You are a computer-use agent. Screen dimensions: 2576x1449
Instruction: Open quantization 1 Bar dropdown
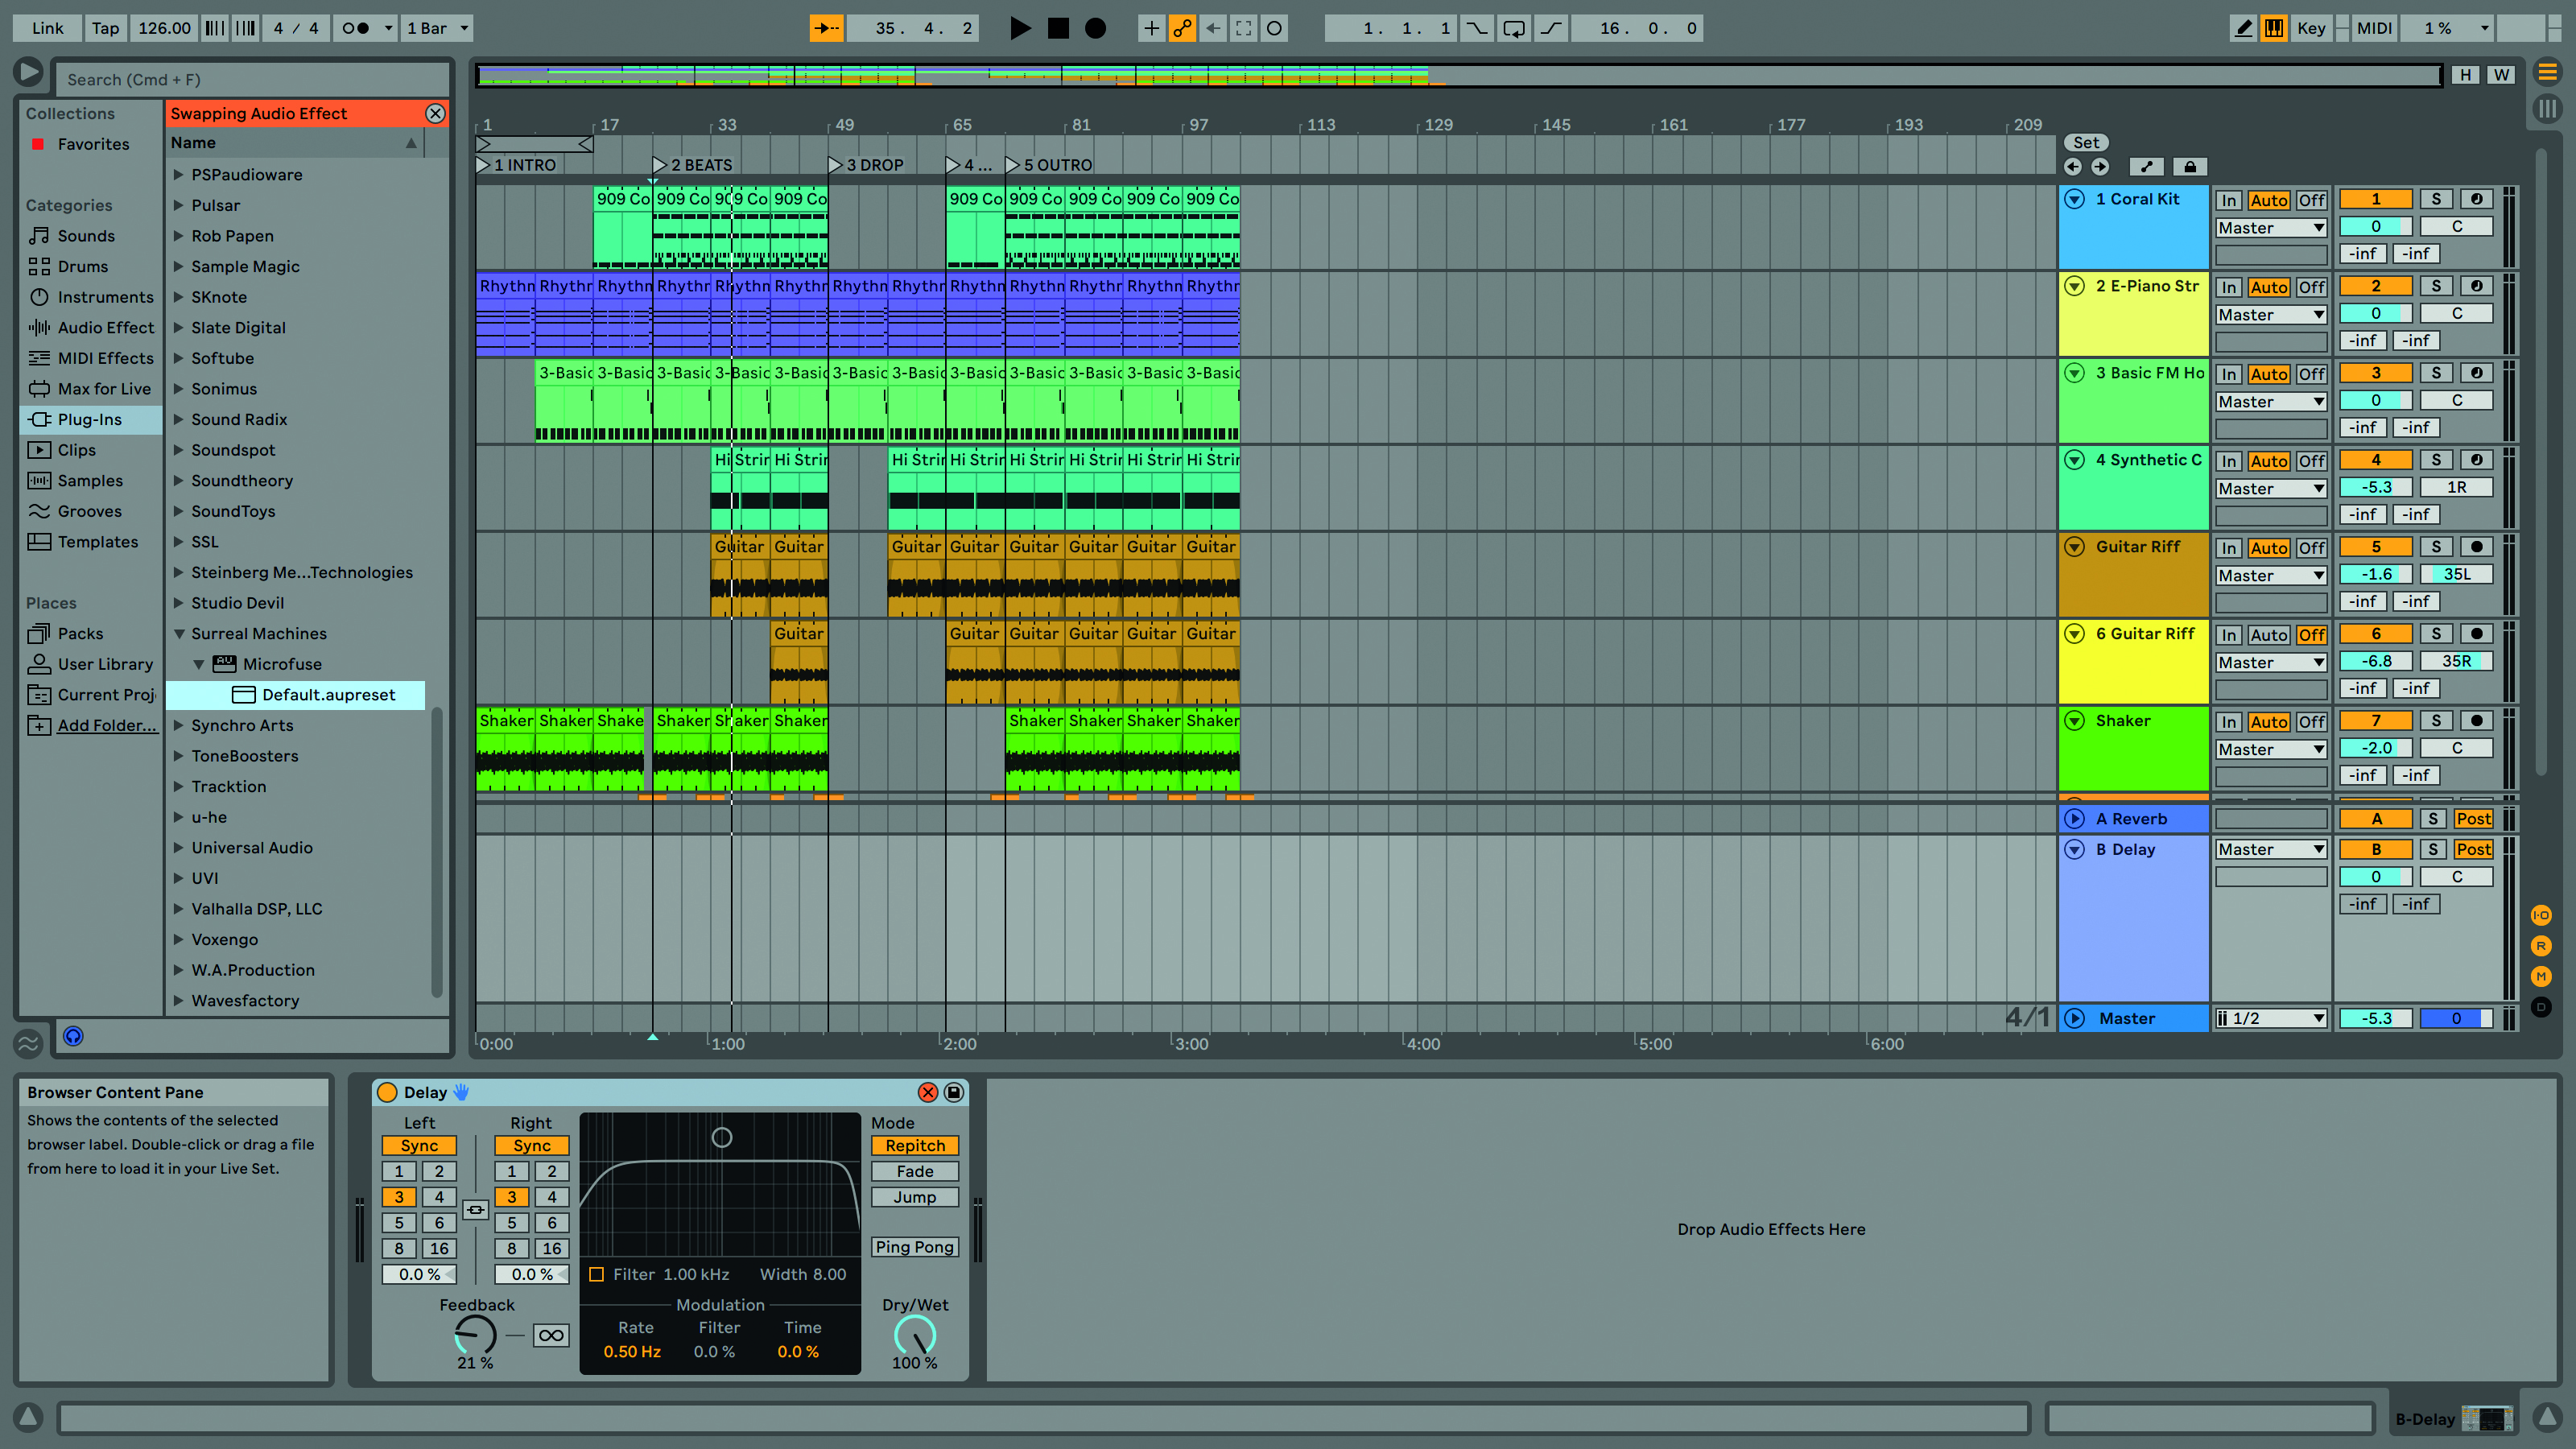[x=437, y=28]
